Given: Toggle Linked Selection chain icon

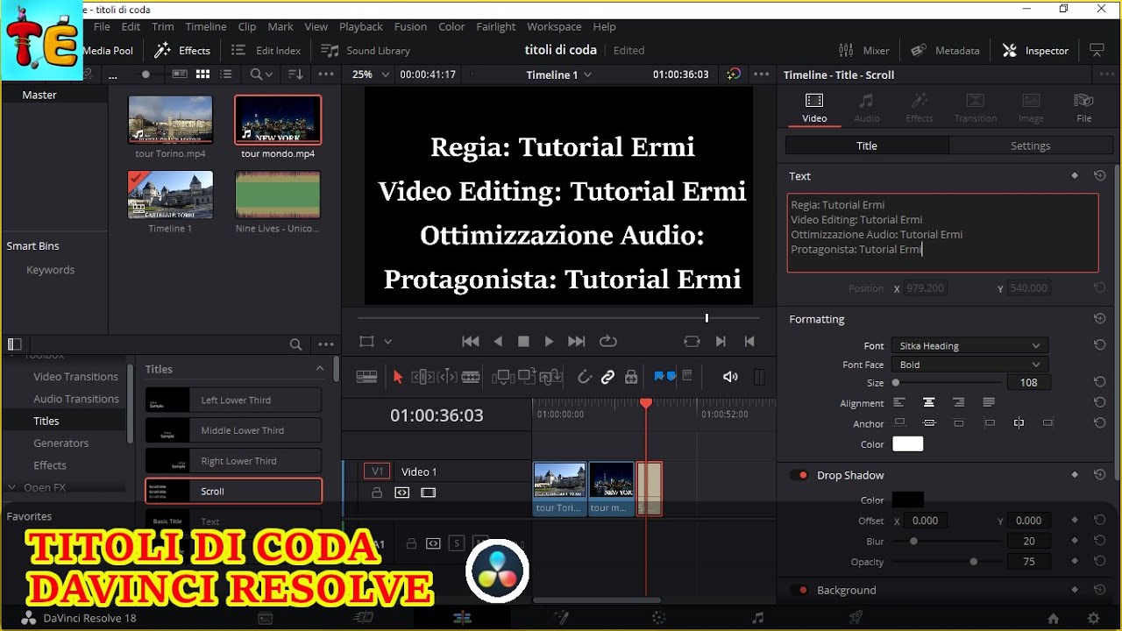Looking at the screenshot, I should pos(607,377).
